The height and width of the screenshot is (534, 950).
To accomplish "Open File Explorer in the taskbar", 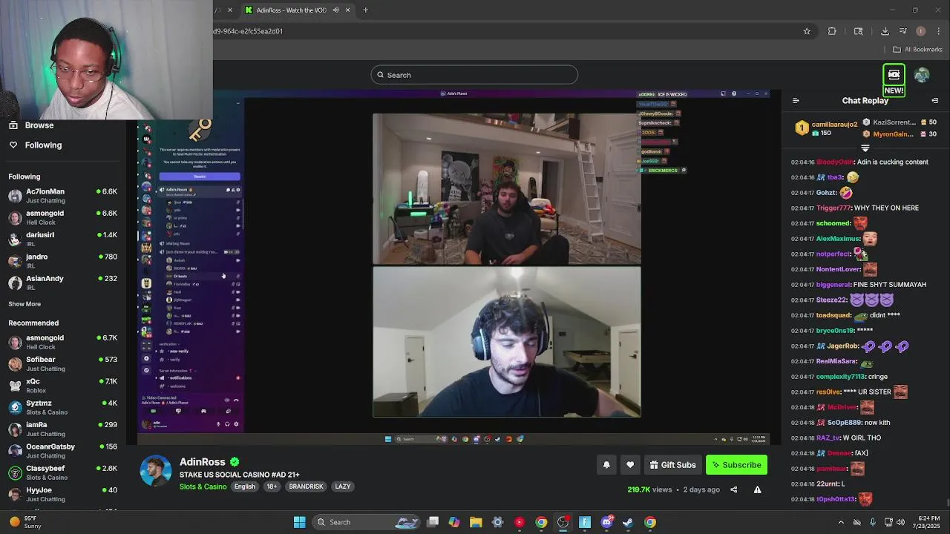I will click(476, 522).
